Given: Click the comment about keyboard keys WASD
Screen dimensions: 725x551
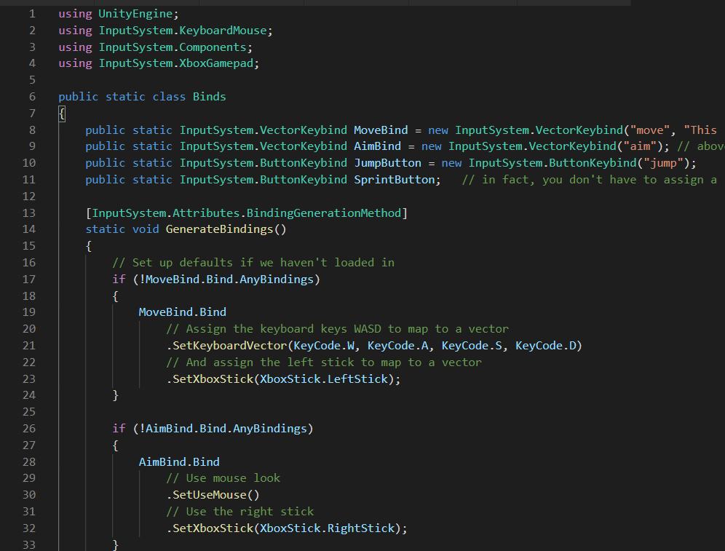Looking at the screenshot, I should coord(338,329).
